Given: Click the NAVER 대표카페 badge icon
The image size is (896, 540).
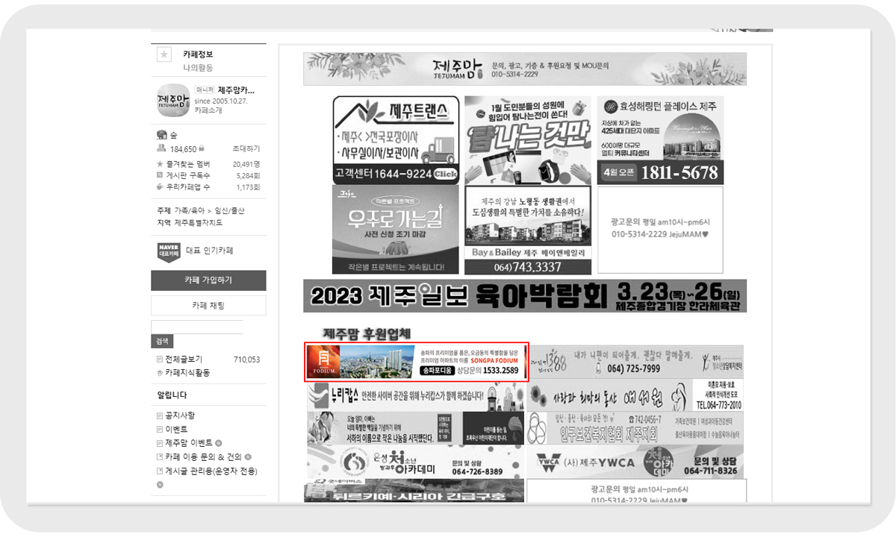Looking at the screenshot, I should [169, 252].
